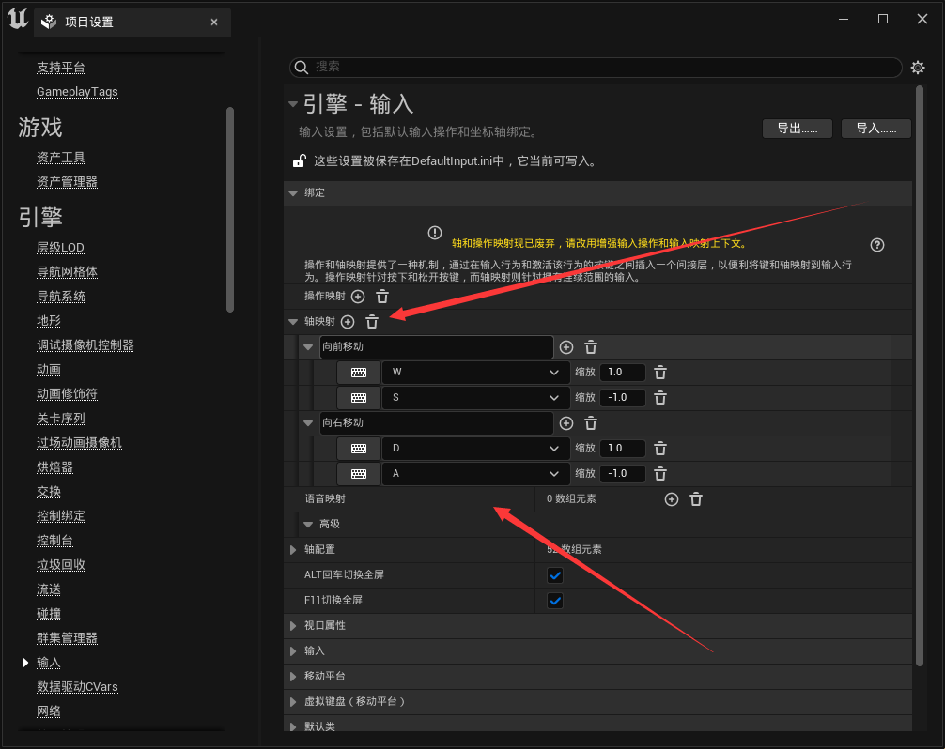Image resolution: width=945 pixels, height=749 pixels.
Task: Select 网络 in the engine sidebar
Action: tap(49, 711)
